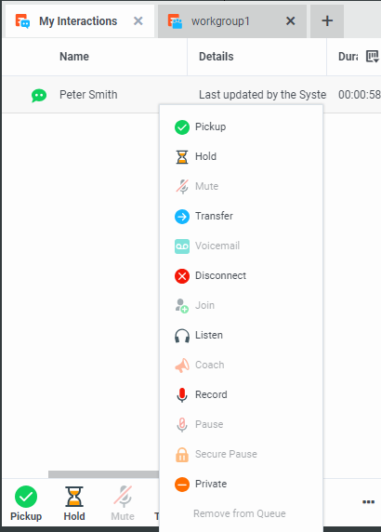Choose Remove from Queue menu entry

tap(240, 513)
